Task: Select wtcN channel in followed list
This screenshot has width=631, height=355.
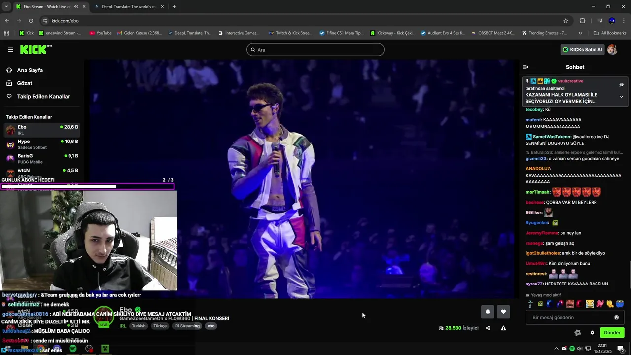Action: pos(42,172)
